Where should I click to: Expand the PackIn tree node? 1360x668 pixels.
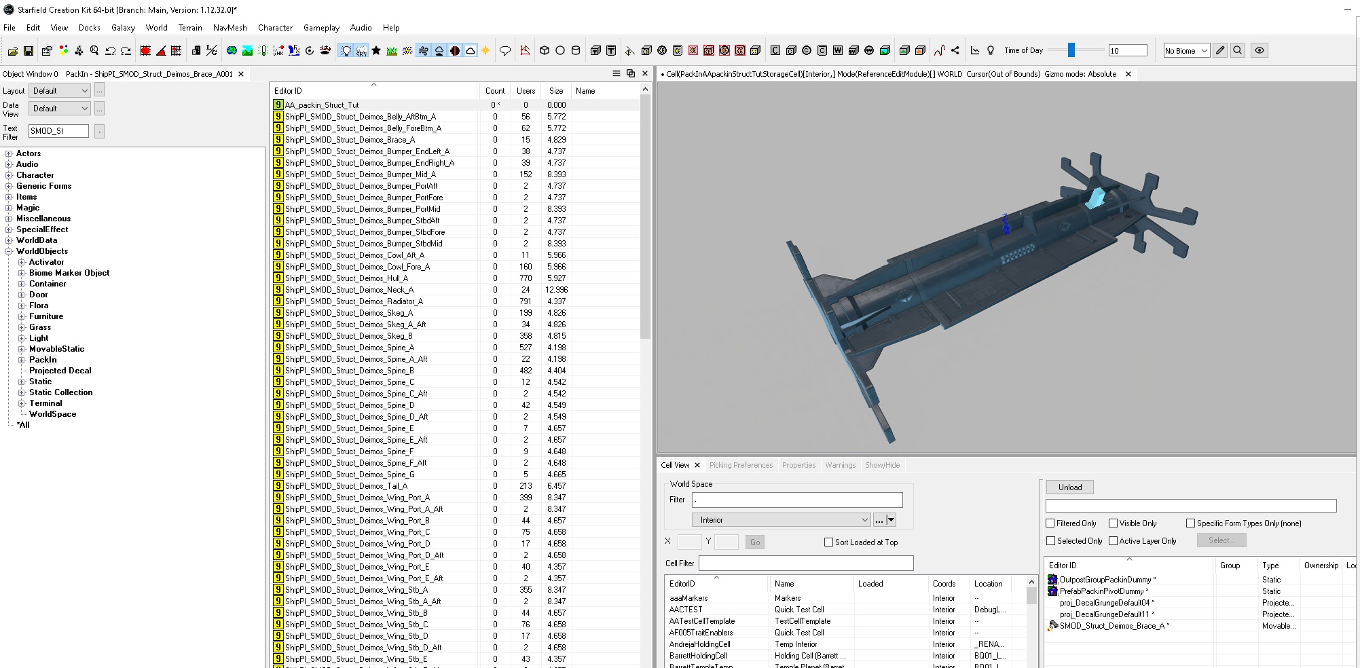tap(22, 360)
